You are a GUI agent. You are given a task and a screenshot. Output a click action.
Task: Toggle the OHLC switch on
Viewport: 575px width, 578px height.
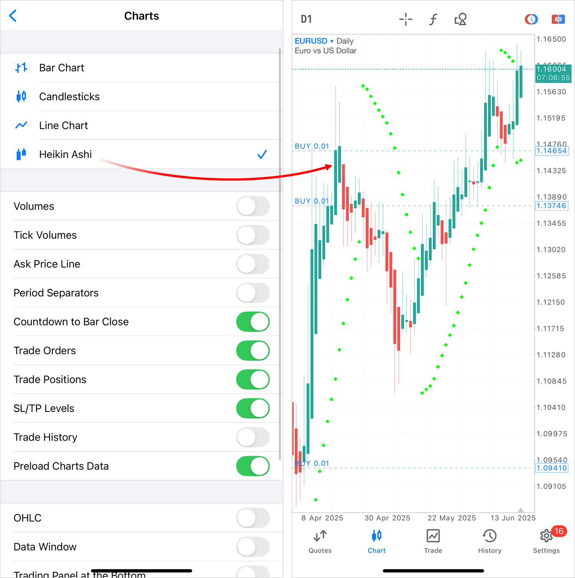(253, 518)
